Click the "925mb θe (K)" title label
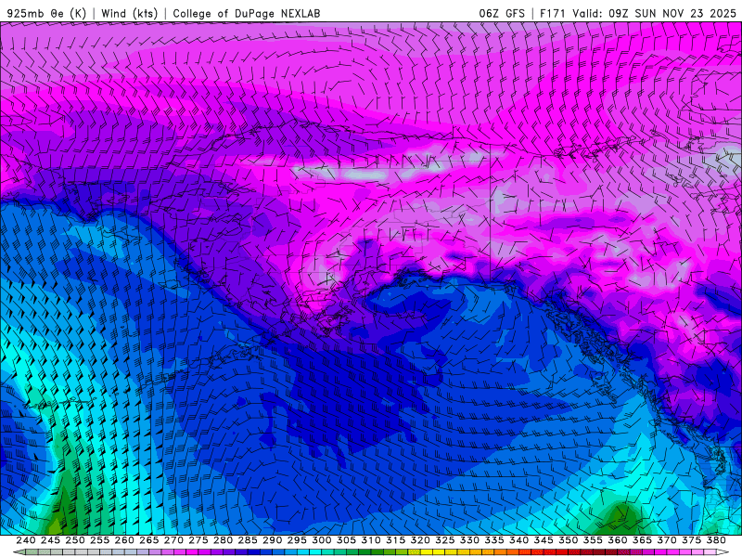Screen dimensions: 742x557 [x=47, y=13]
